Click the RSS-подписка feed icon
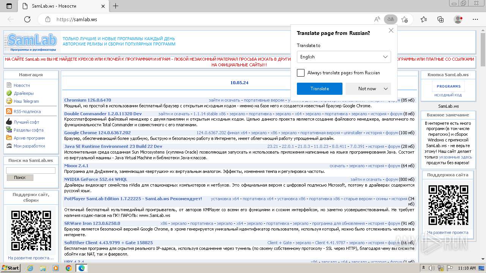Viewport: 486px width, 273px height. coord(9,111)
